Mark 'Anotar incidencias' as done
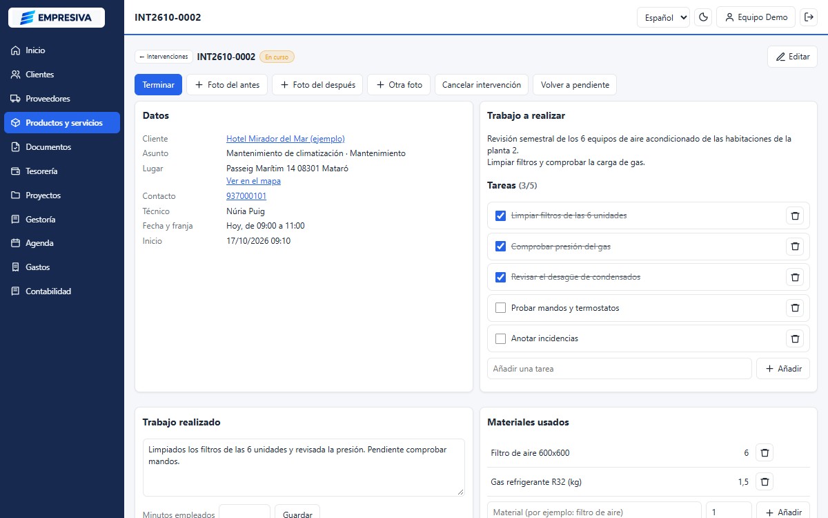 501,338
